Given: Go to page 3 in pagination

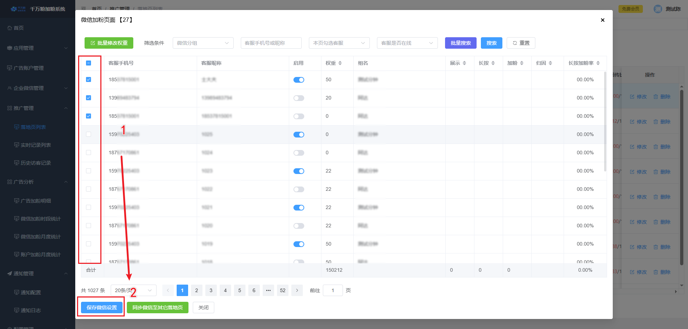Looking at the screenshot, I should (211, 290).
